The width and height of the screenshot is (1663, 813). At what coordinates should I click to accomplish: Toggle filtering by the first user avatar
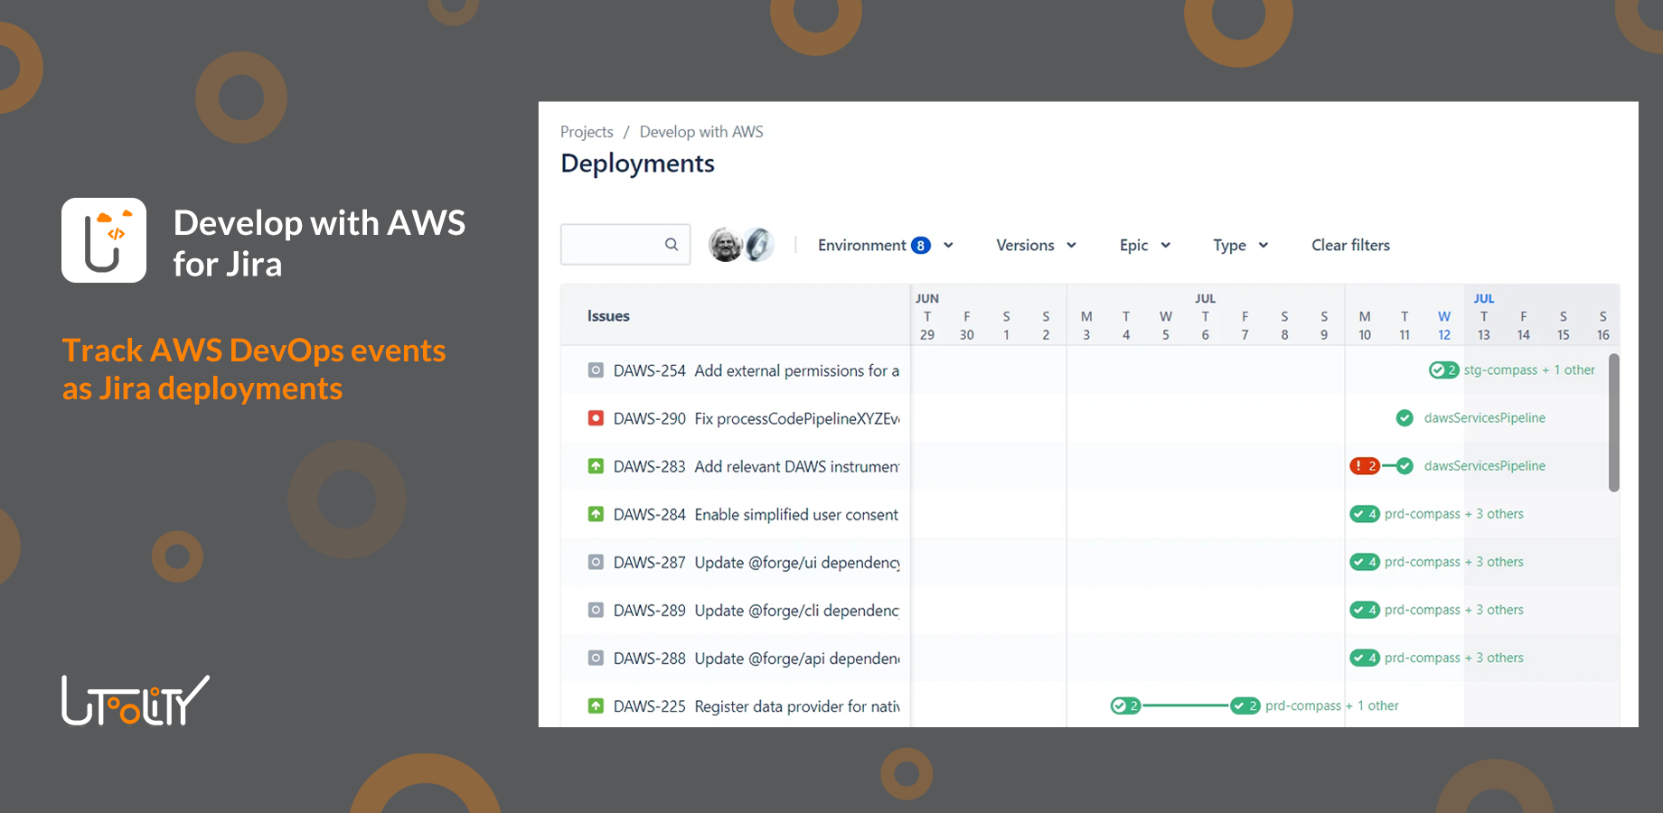tap(724, 244)
